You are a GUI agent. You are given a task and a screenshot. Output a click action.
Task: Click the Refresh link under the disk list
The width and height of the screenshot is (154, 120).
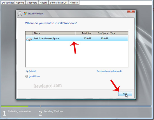[x=32, y=71]
